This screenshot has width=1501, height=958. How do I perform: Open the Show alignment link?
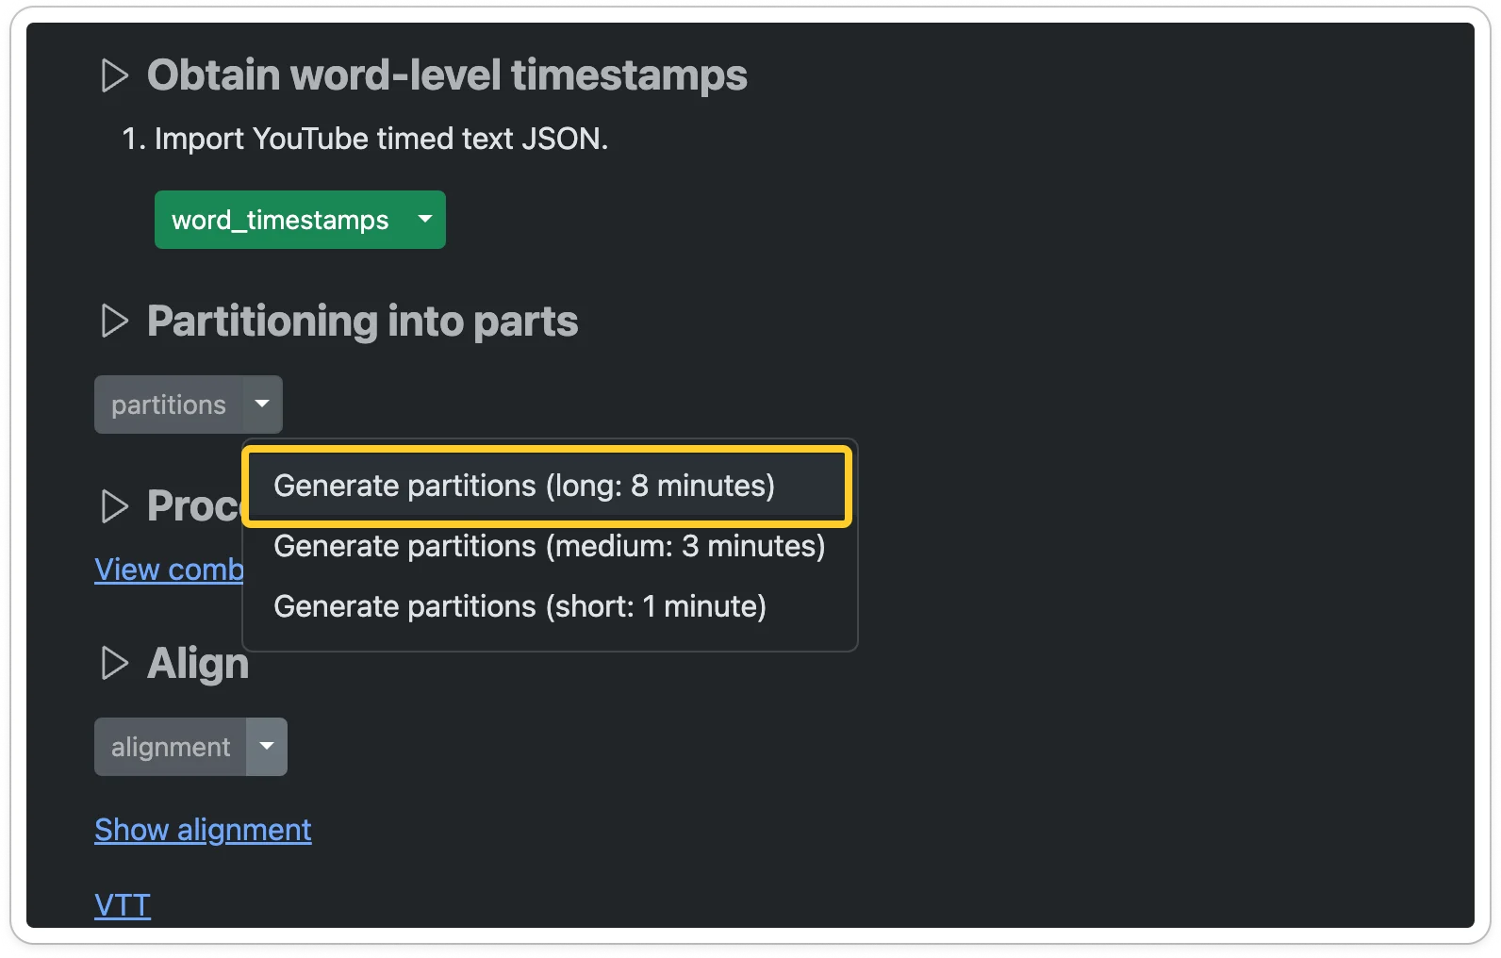coord(203,830)
